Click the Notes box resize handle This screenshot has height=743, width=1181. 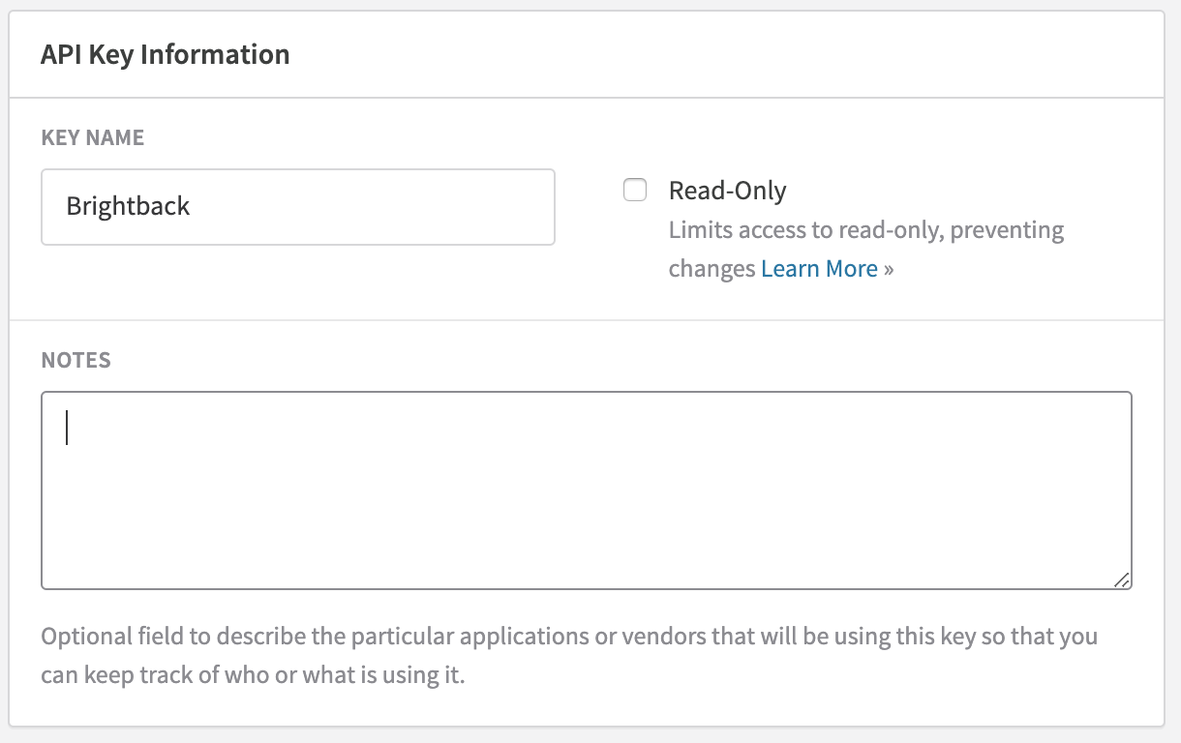point(1121,580)
